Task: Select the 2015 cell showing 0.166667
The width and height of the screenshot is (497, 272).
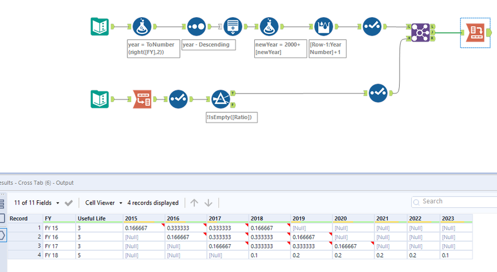Action: tap(144, 228)
